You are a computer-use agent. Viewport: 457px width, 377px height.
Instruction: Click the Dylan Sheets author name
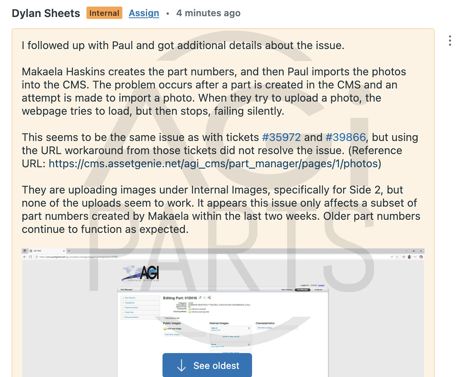pos(46,13)
